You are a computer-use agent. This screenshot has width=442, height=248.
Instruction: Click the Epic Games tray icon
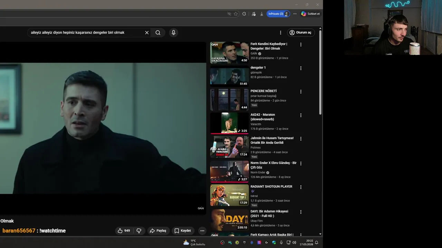click(x=244, y=242)
